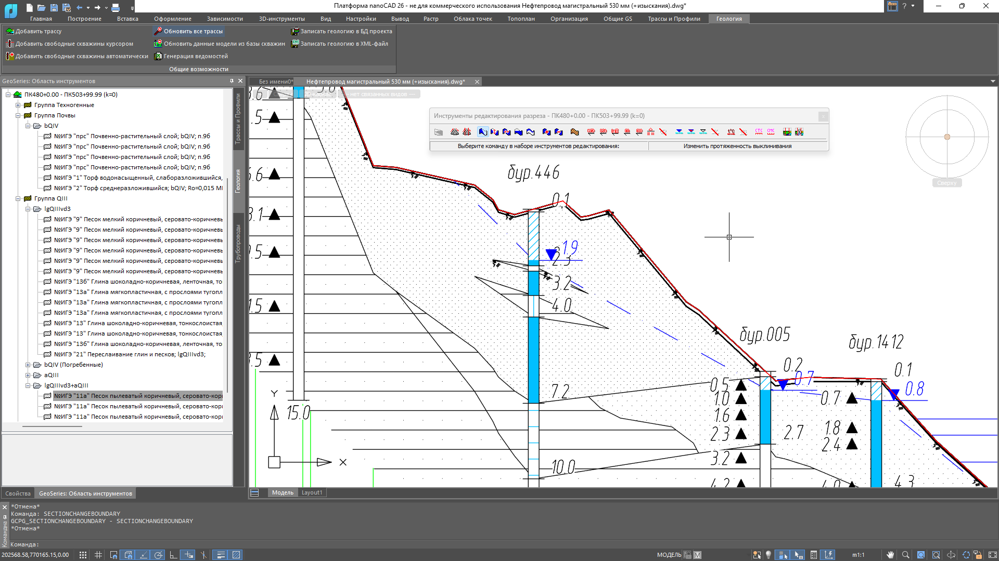The image size is (999, 561).
Task: Select ИГЭ 21 'Переслаивание глин и песков' row
Action: 125,354
